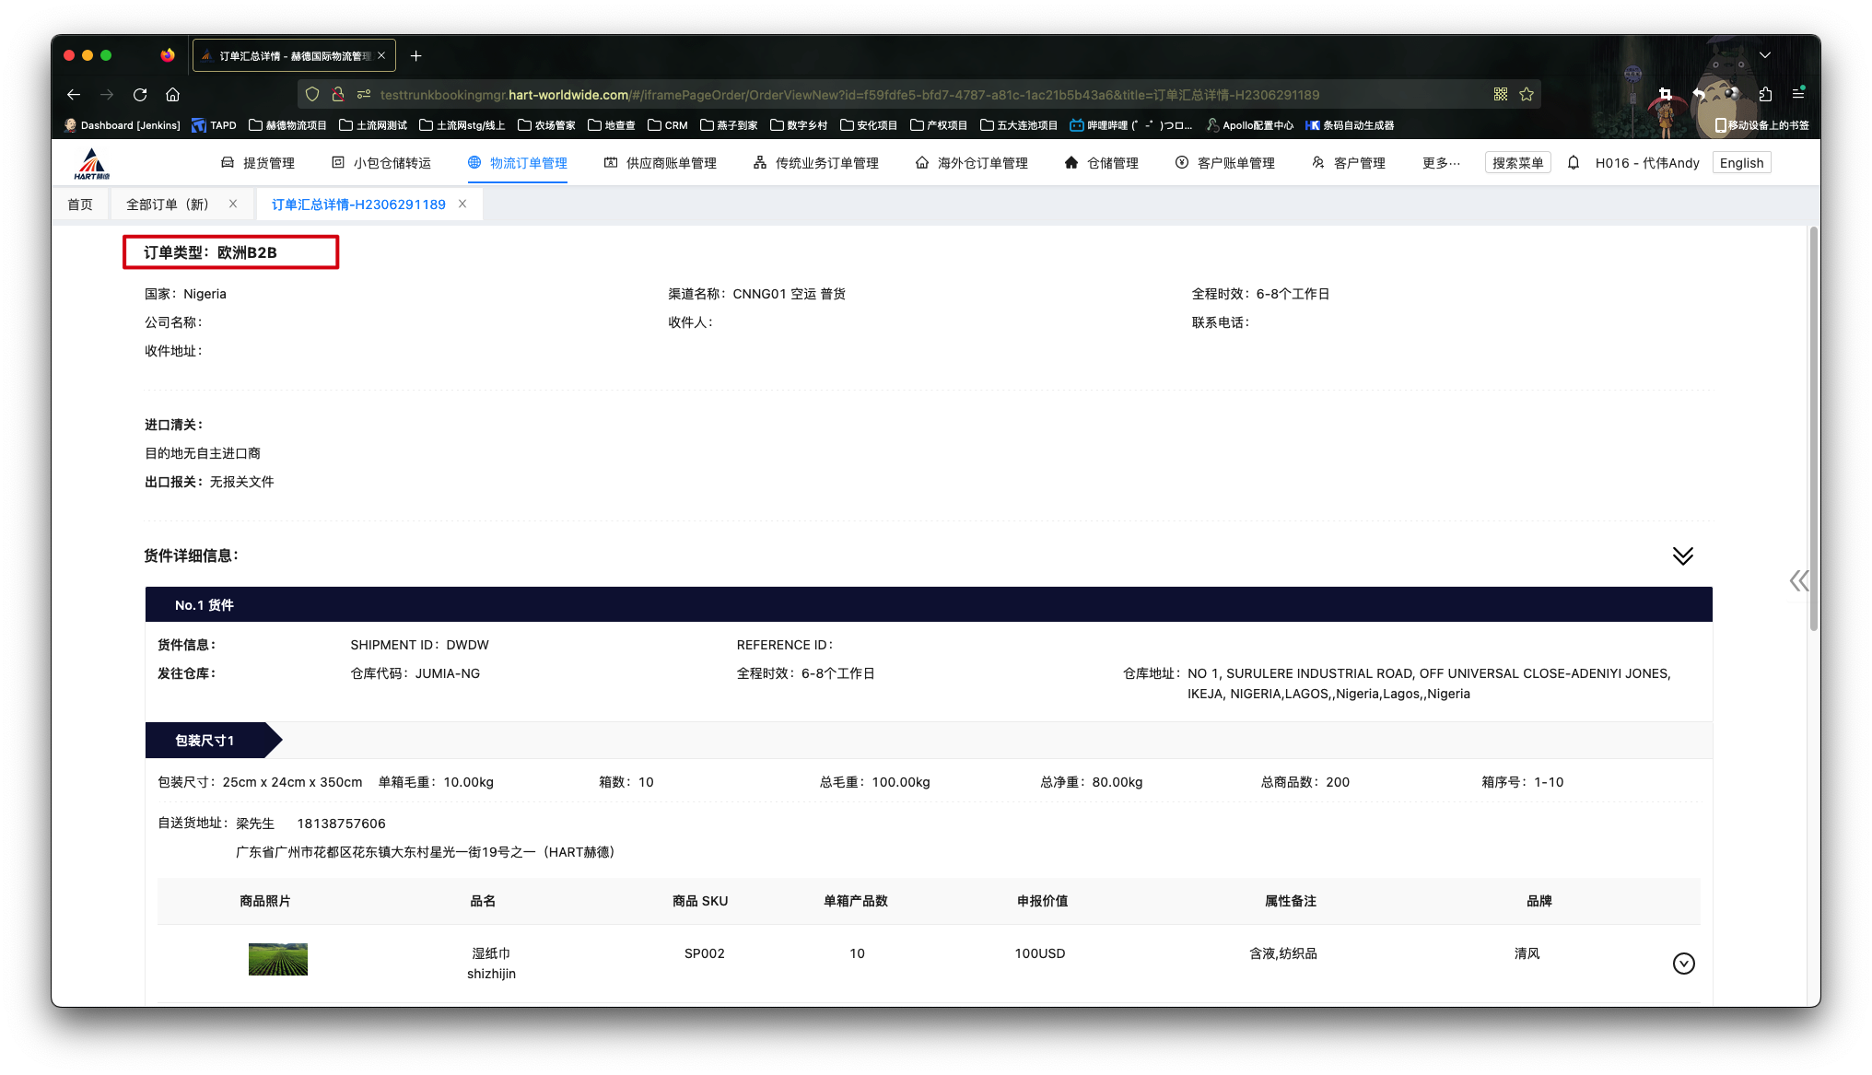Image resolution: width=1872 pixels, height=1075 pixels.
Task: Switch language with English button
Action: point(1741,163)
